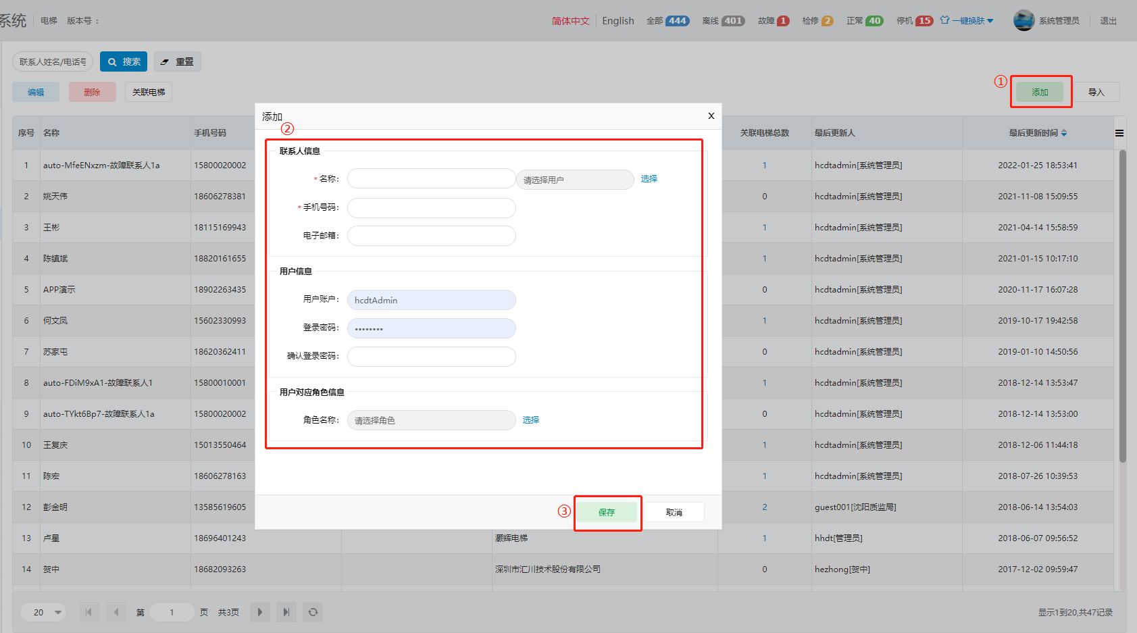The image size is (1137, 633).
Task: Filter elevators by 全部 444
Action: pos(668,21)
